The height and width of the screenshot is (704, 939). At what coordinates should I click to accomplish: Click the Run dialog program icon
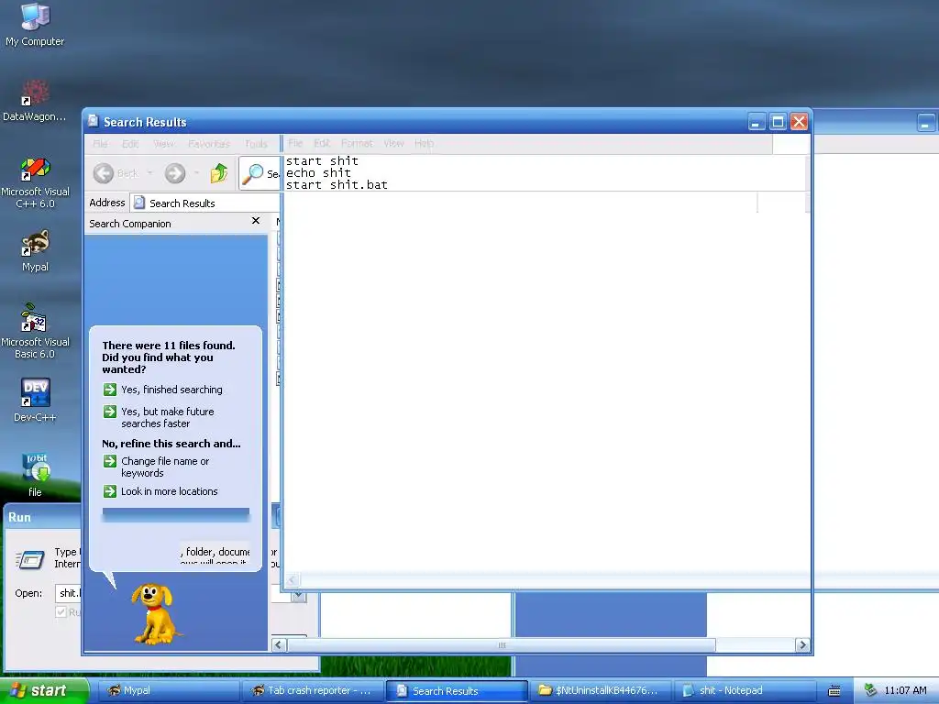(30, 559)
